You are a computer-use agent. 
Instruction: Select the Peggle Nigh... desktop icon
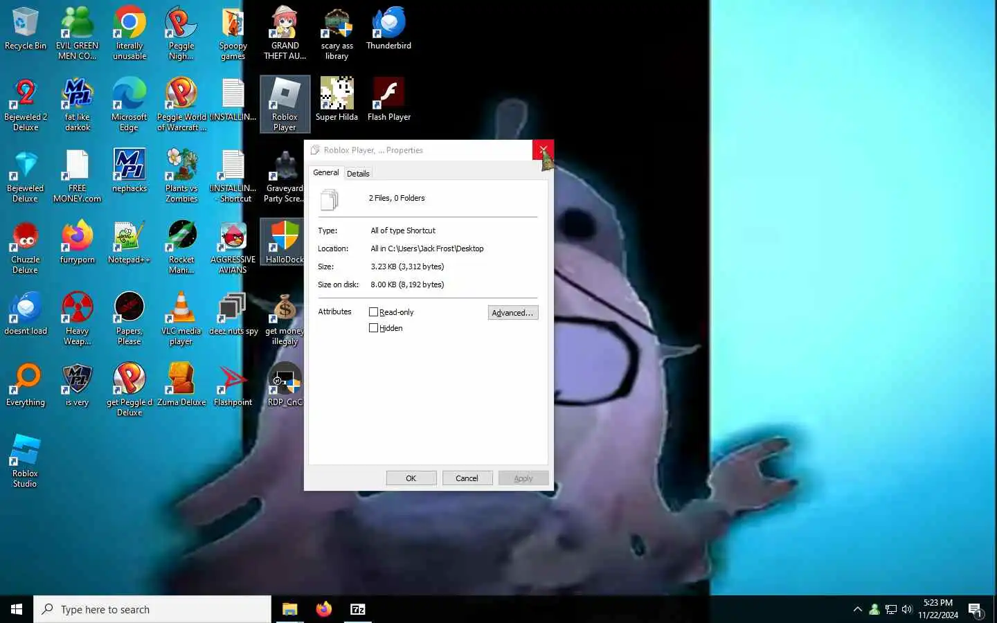tap(181, 33)
